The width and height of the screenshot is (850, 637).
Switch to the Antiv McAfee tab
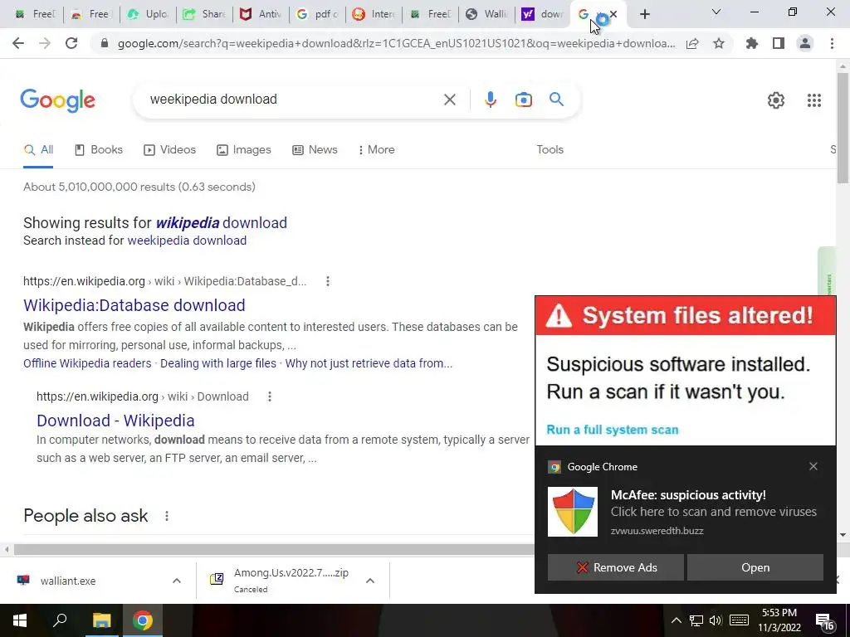[260, 14]
